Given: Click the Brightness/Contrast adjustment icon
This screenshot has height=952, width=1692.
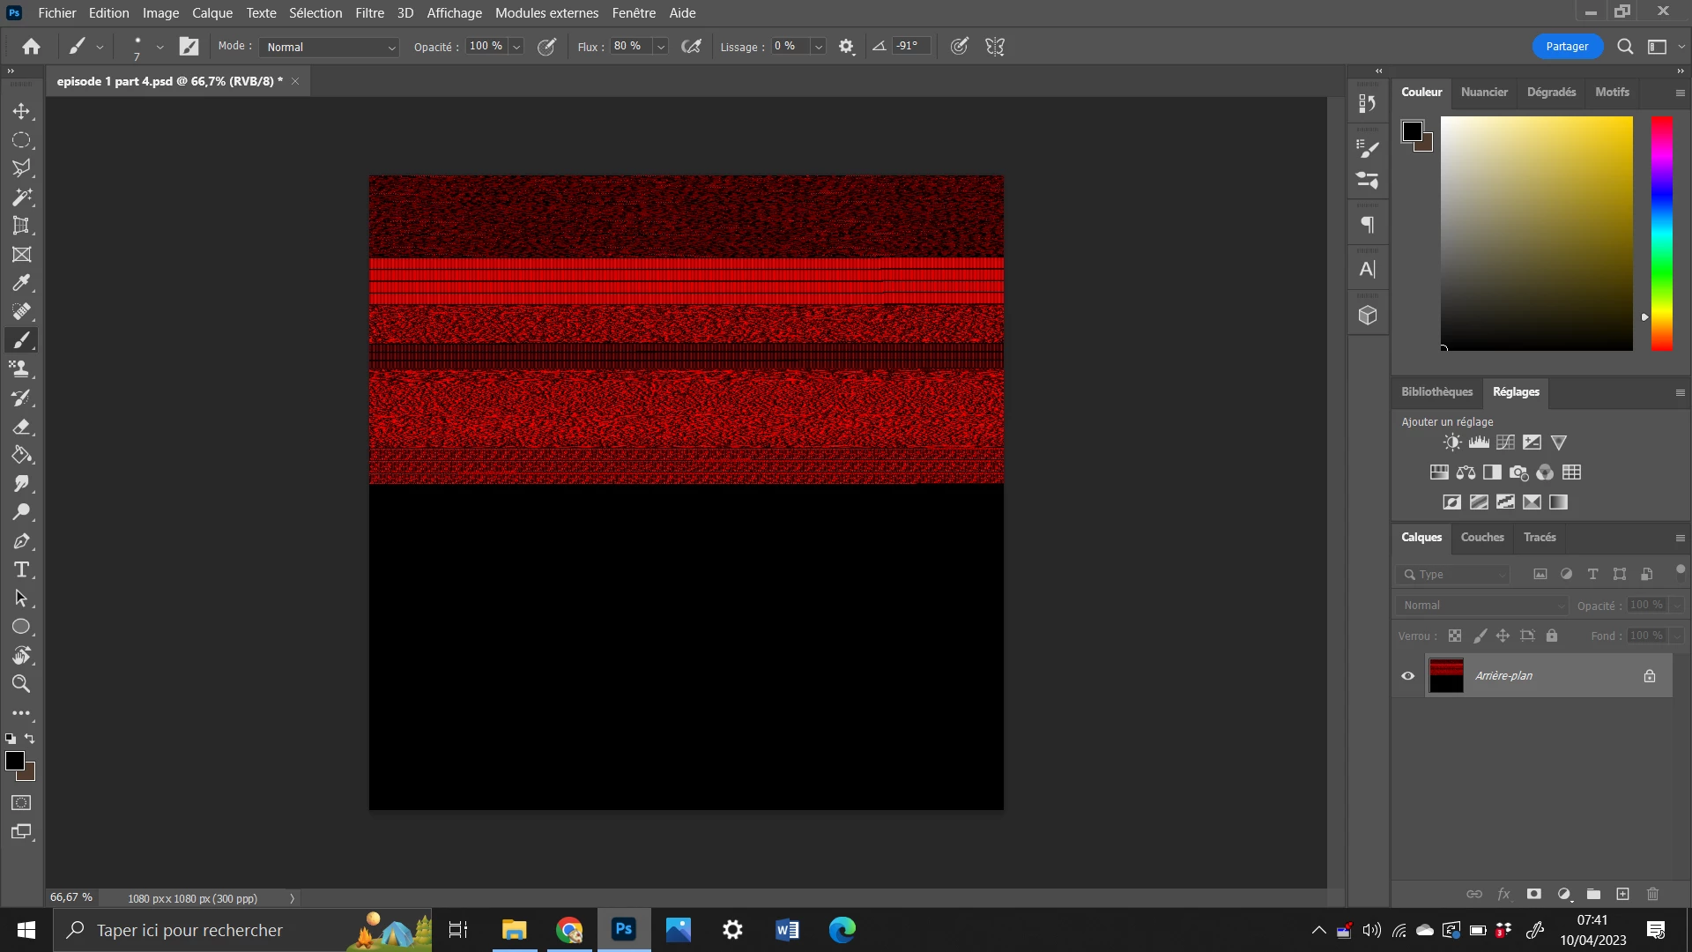Looking at the screenshot, I should point(1452,443).
